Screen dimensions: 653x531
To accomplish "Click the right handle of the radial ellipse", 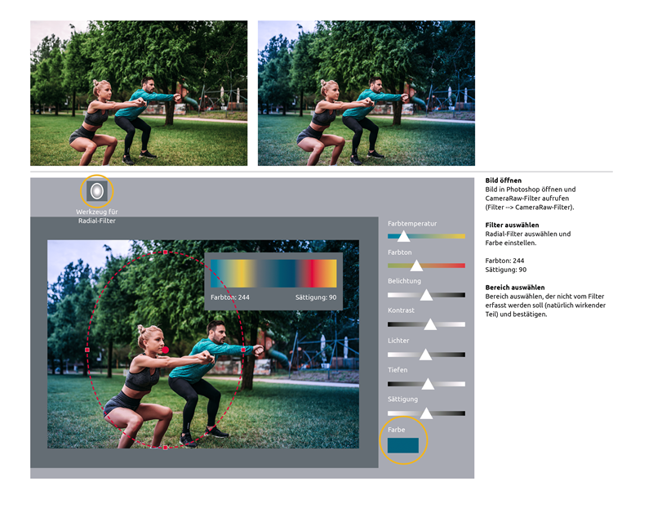I will (x=242, y=350).
